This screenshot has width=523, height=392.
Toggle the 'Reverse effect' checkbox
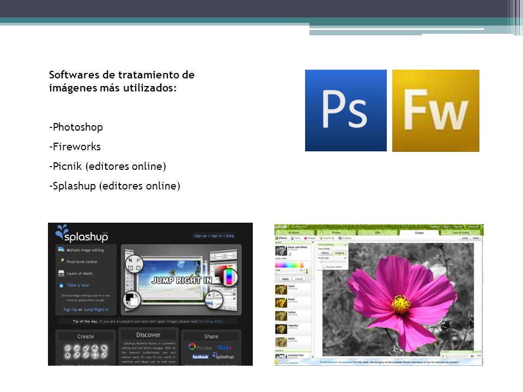324,267
